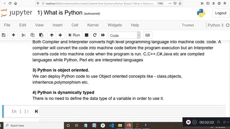Reload the page in the browser
The width and height of the screenshot is (230, 129).
coord(10,3)
